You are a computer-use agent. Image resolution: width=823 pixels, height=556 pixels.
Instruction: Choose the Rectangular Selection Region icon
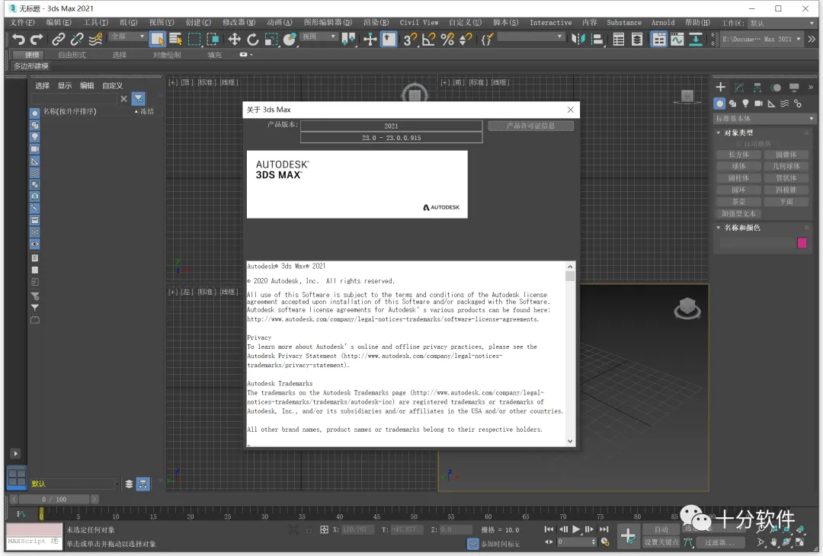194,40
